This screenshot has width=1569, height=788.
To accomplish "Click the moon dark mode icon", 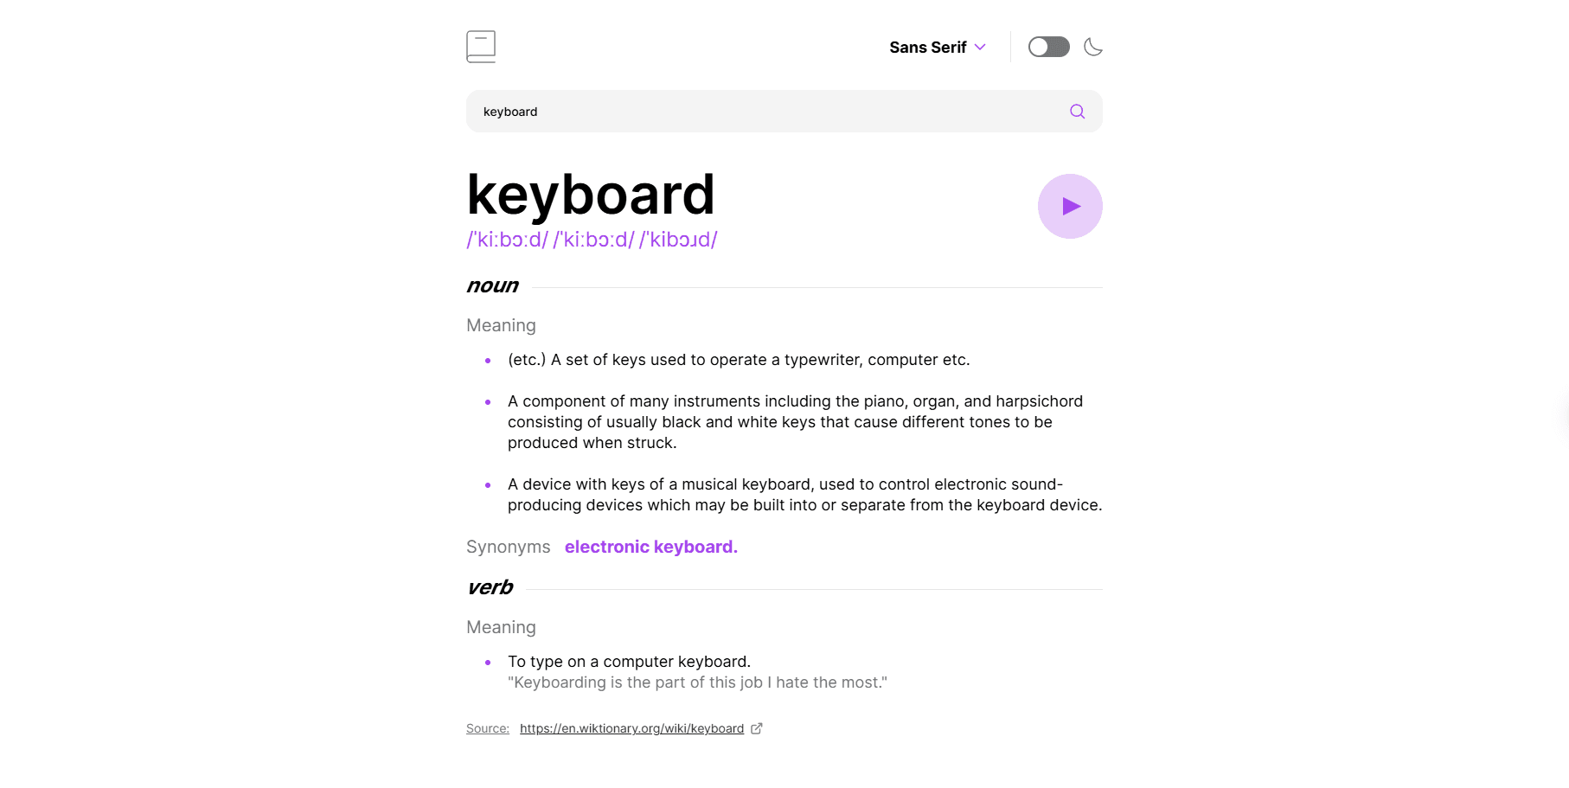I will [x=1093, y=47].
